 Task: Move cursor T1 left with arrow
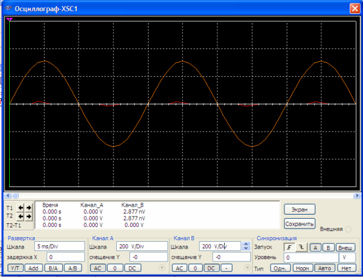pyautogui.click(x=21, y=208)
